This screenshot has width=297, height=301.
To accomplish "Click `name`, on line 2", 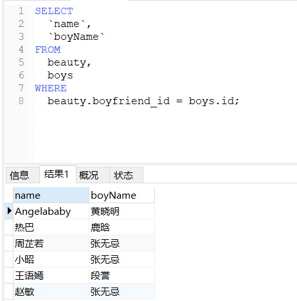I will point(69,24).
